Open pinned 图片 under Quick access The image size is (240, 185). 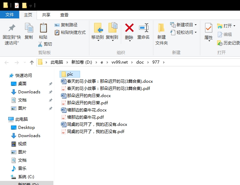(19, 108)
